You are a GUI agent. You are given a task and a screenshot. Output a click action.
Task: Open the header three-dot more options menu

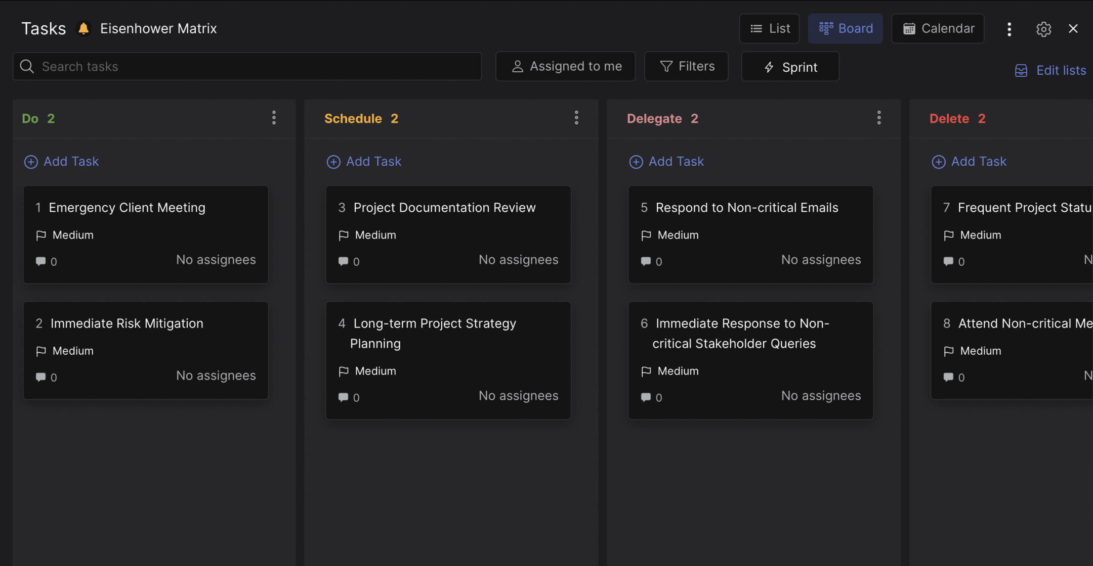[1009, 29]
